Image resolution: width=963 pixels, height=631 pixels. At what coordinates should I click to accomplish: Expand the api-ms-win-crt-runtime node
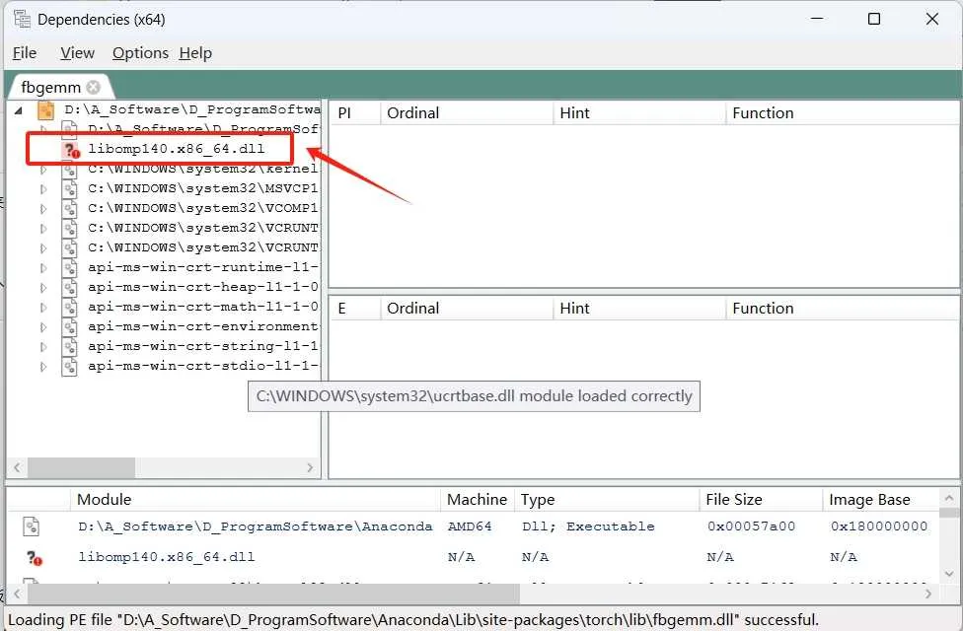43,267
